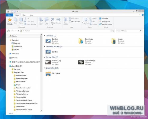Switch to the View ribbon tab

pos(32,15)
